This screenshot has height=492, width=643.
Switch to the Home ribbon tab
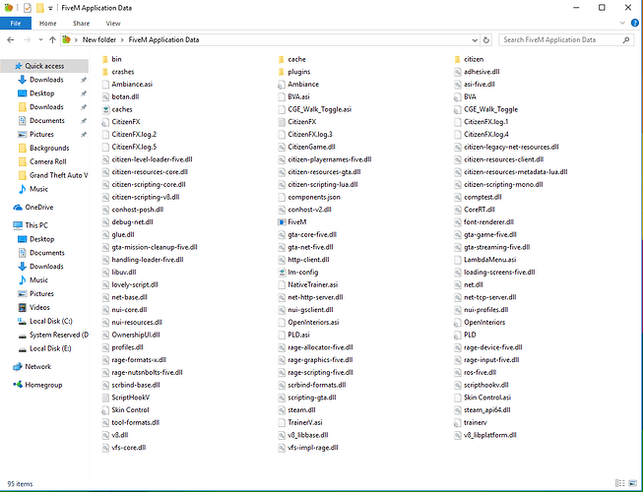tap(48, 24)
